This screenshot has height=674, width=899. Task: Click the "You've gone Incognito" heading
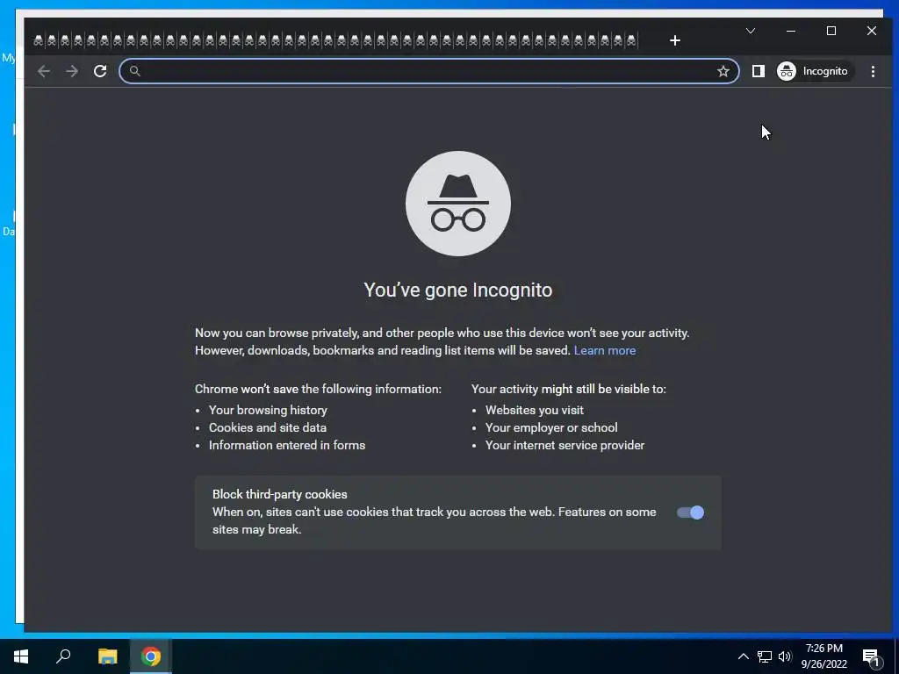[x=458, y=290]
